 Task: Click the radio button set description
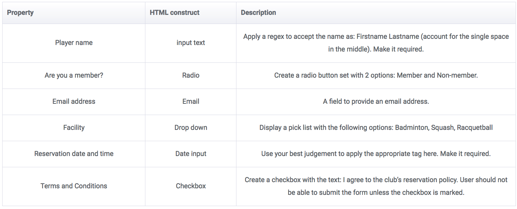tap(376, 75)
